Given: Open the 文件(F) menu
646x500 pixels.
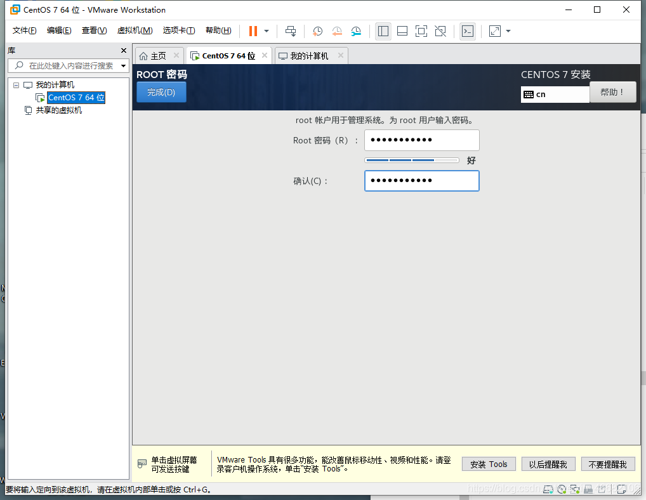Looking at the screenshot, I should tap(24, 30).
